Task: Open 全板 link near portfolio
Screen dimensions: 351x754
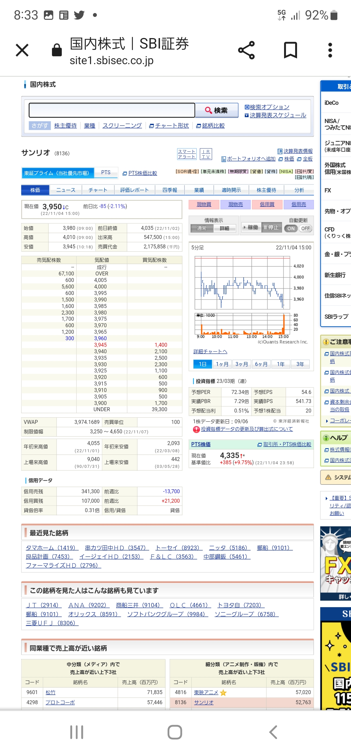Action: pyautogui.click(x=308, y=159)
